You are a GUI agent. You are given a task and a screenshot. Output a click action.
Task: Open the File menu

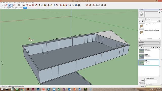click(x=1, y=3)
